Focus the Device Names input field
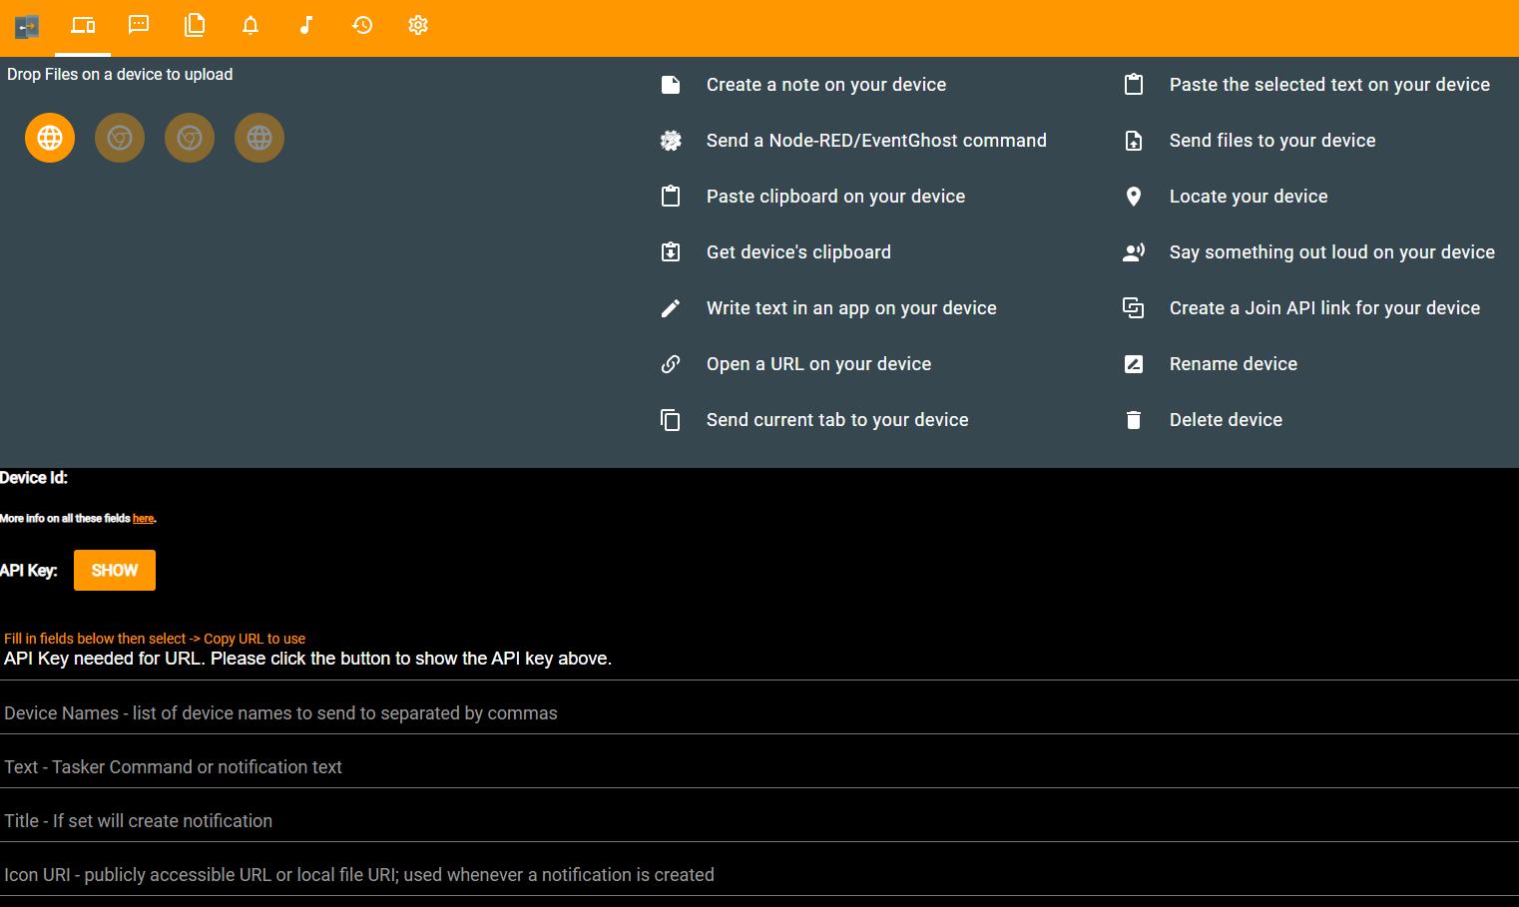This screenshot has width=1519, height=907. 759,713
